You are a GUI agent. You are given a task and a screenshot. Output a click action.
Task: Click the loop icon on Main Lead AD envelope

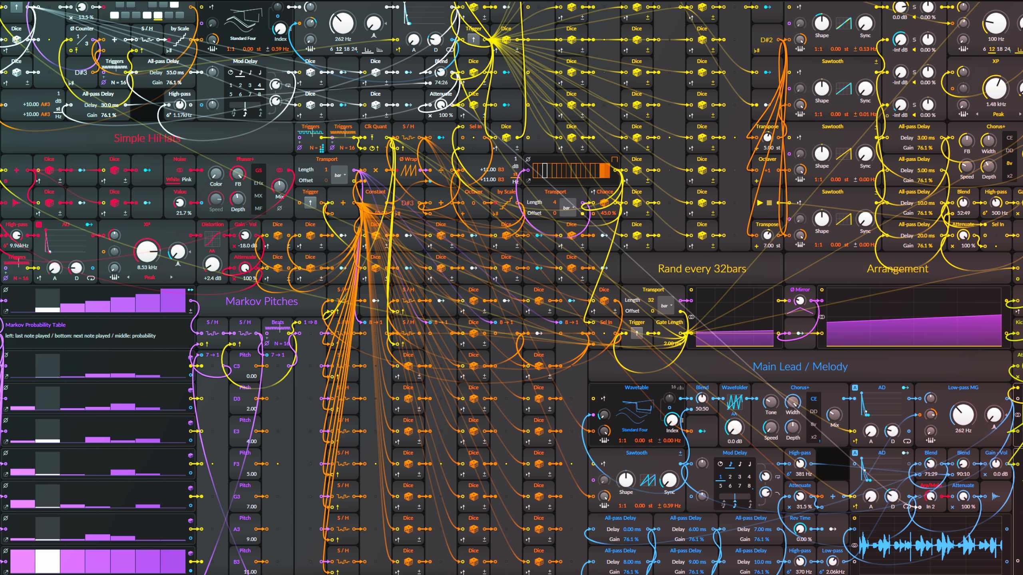(907, 441)
